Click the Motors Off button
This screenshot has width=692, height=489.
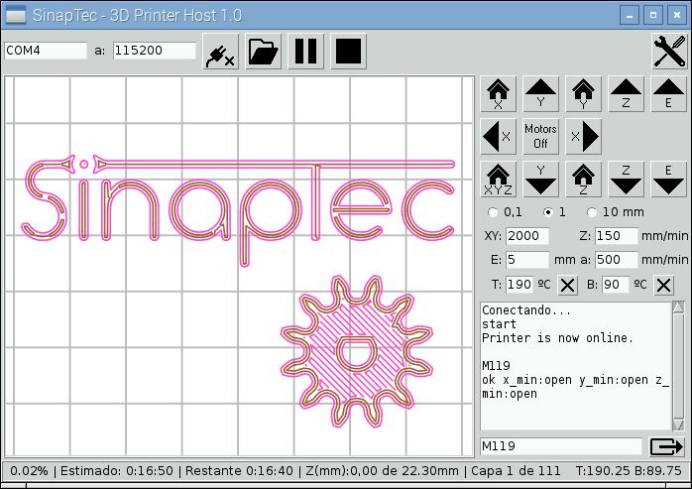[x=540, y=136]
